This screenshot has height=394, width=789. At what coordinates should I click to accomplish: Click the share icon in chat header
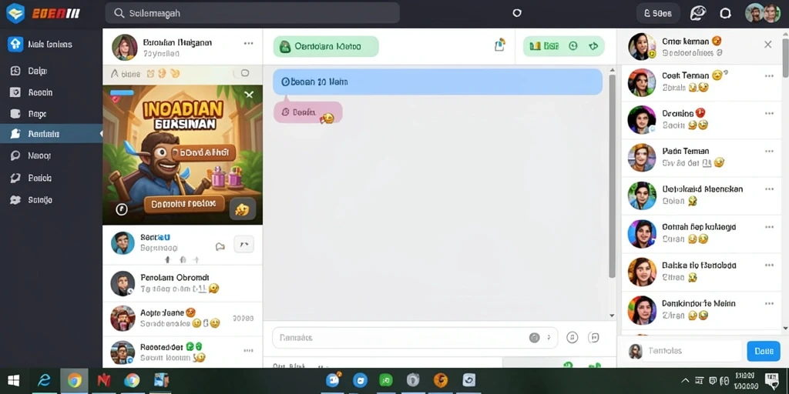point(499,45)
